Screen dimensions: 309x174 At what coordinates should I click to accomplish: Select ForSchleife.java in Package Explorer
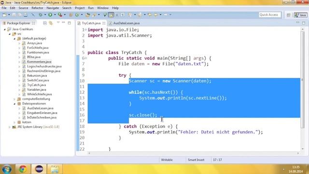pyautogui.click(x=38, y=48)
